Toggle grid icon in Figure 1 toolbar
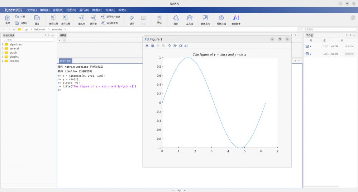 (x=152, y=46)
